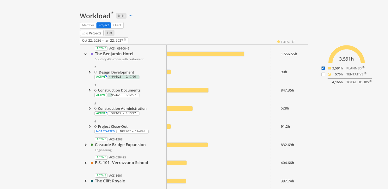Screen dimensions: 388x189
Task: Click the 4,166h total hours value
Action: pos(337,82)
